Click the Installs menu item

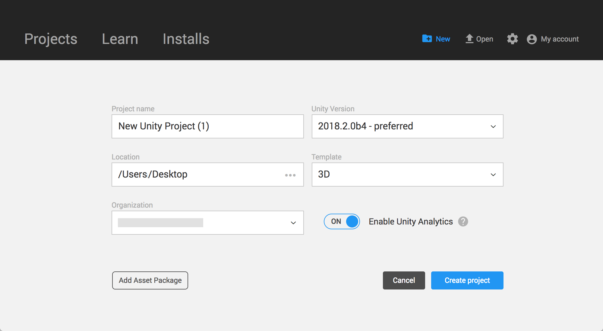click(185, 39)
